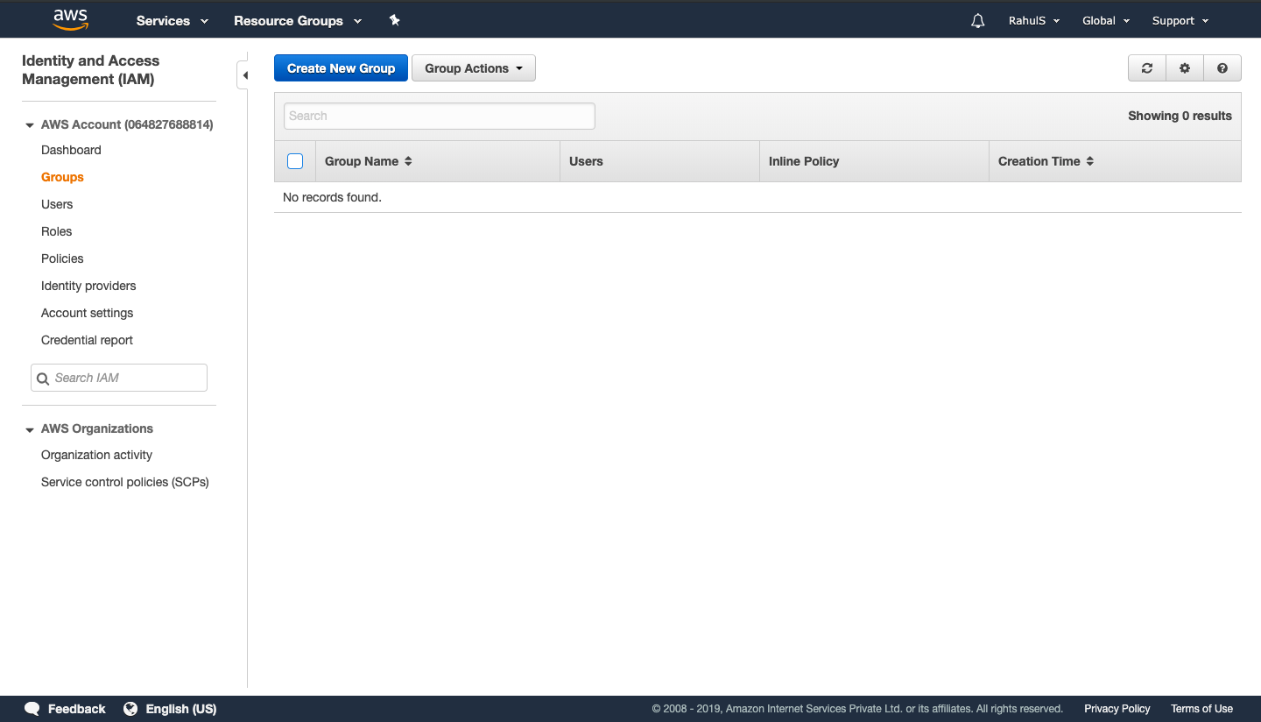The height and width of the screenshot is (722, 1261).
Task: Open the pinned services shortcut
Action: click(394, 20)
